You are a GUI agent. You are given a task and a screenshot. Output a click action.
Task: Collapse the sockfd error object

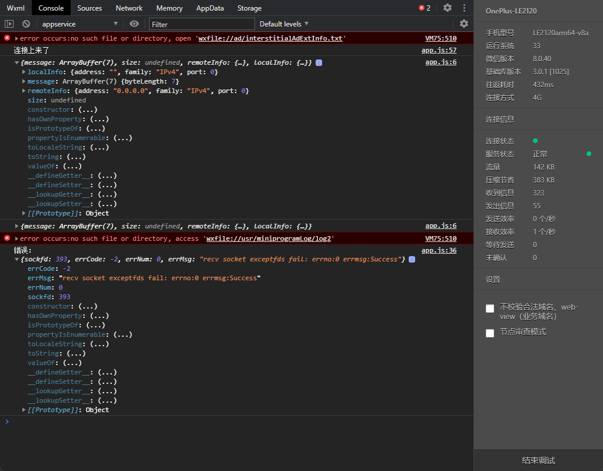[16, 260]
